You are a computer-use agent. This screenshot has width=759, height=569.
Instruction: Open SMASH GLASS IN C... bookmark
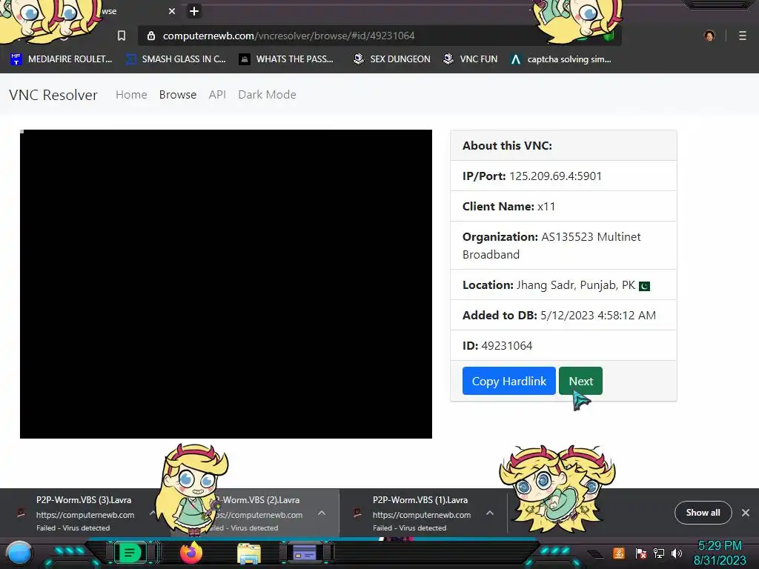click(176, 59)
